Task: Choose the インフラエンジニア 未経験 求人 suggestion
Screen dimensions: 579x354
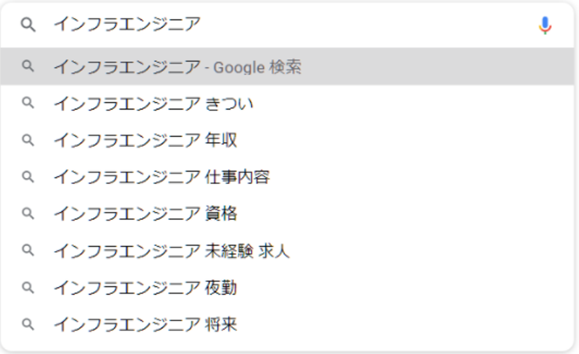Action: [171, 251]
